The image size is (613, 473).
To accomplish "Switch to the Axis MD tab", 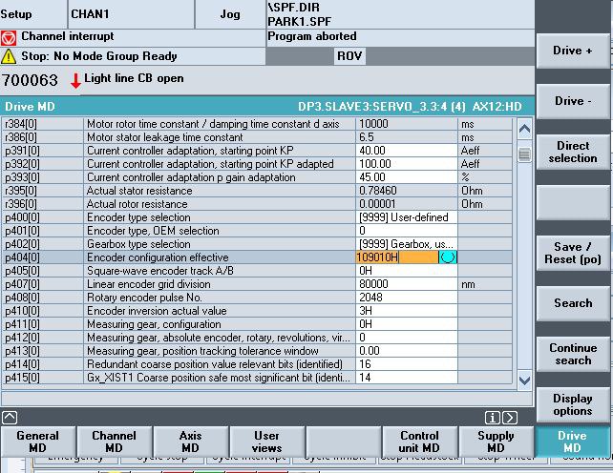I will (191, 442).
